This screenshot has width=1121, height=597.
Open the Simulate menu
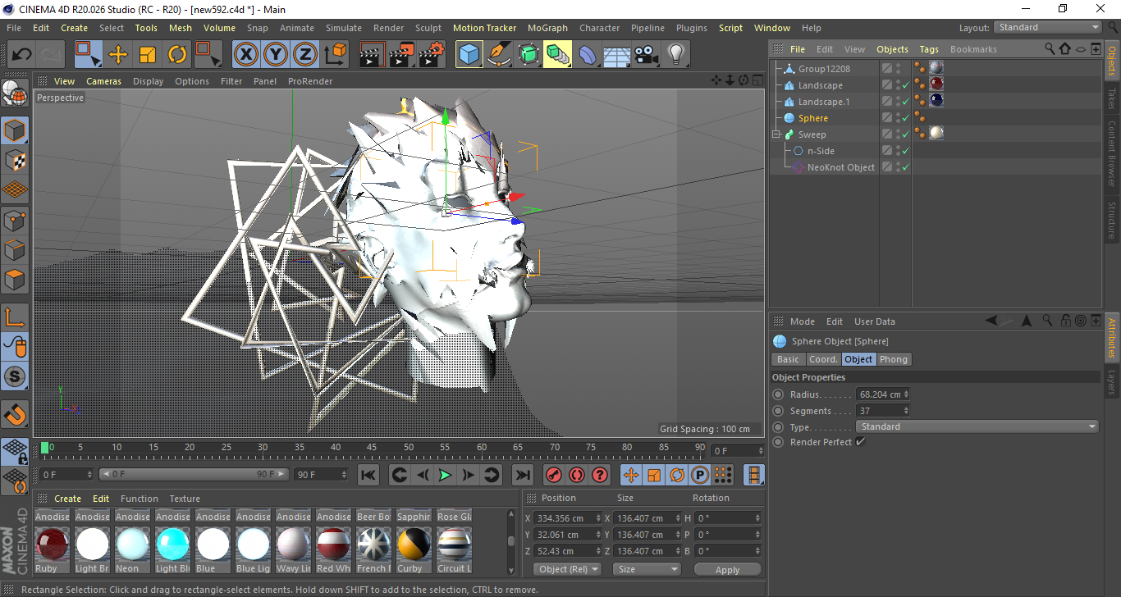[x=343, y=28]
